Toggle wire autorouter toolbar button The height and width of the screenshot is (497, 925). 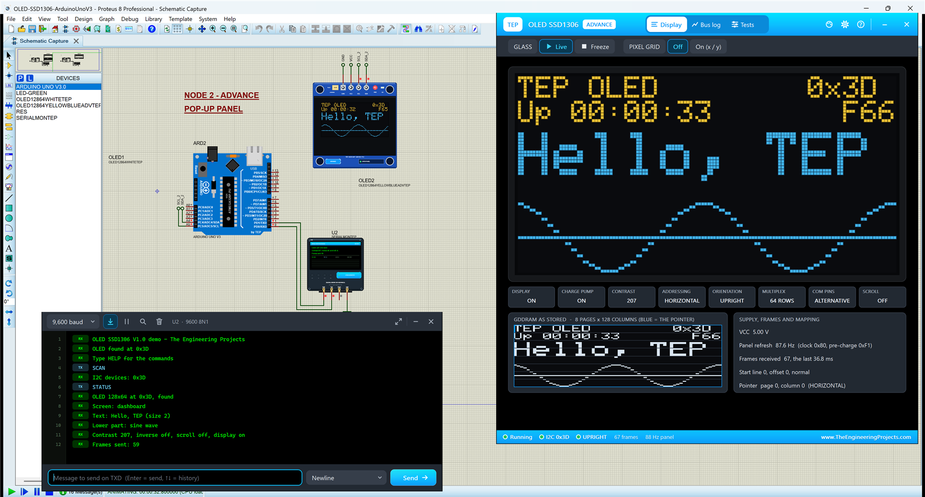pyautogui.click(x=406, y=29)
